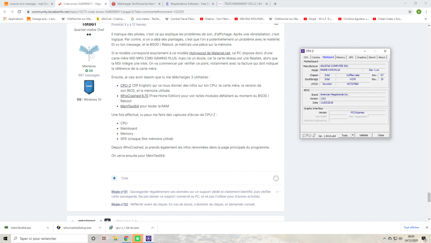Image resolution: width=431 pixels, height=243 pixels.
Task: Click the Tools button in CPU-Z
Action: (344, 135)
